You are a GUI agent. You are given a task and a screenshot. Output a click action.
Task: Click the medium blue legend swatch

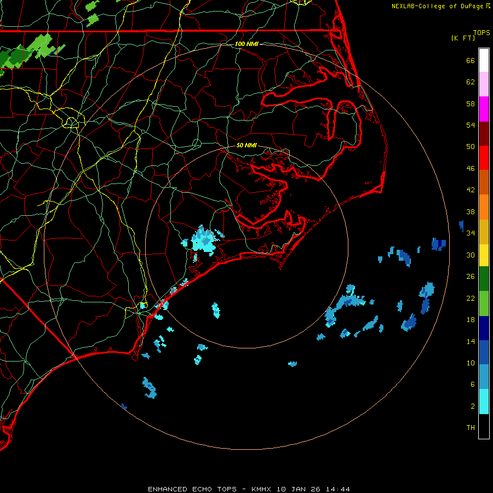tap(484, 352)
